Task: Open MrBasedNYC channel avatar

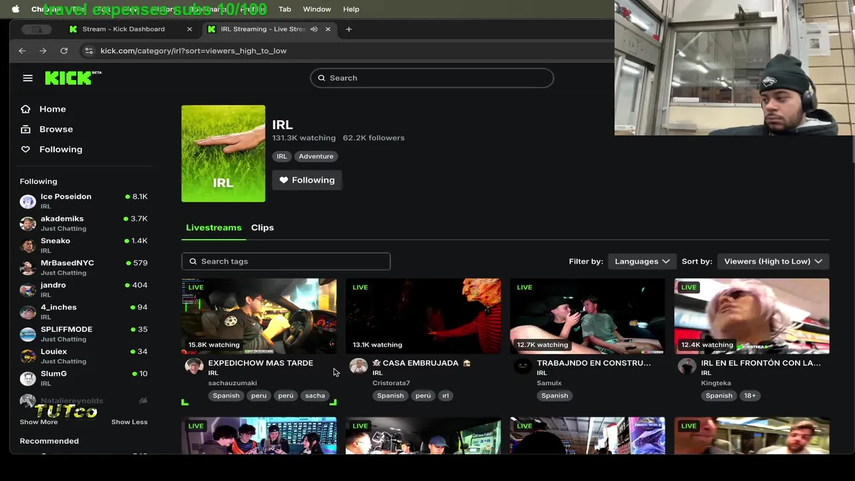Action: pos(28,267)
